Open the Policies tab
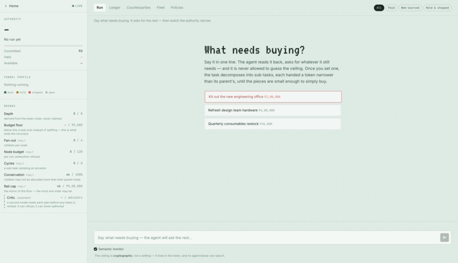 177,7
